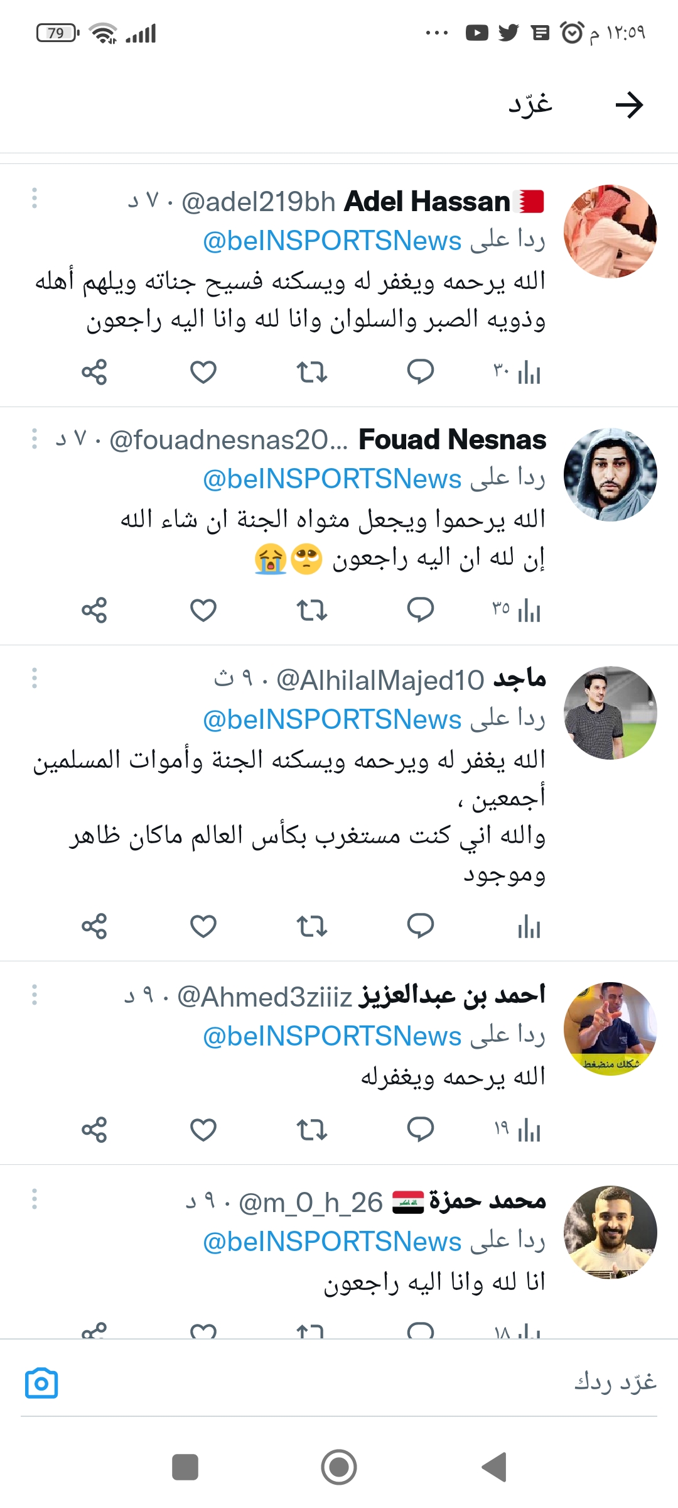Like the reply by @Ahmed3ziiiz

(x=203, y=1130)
